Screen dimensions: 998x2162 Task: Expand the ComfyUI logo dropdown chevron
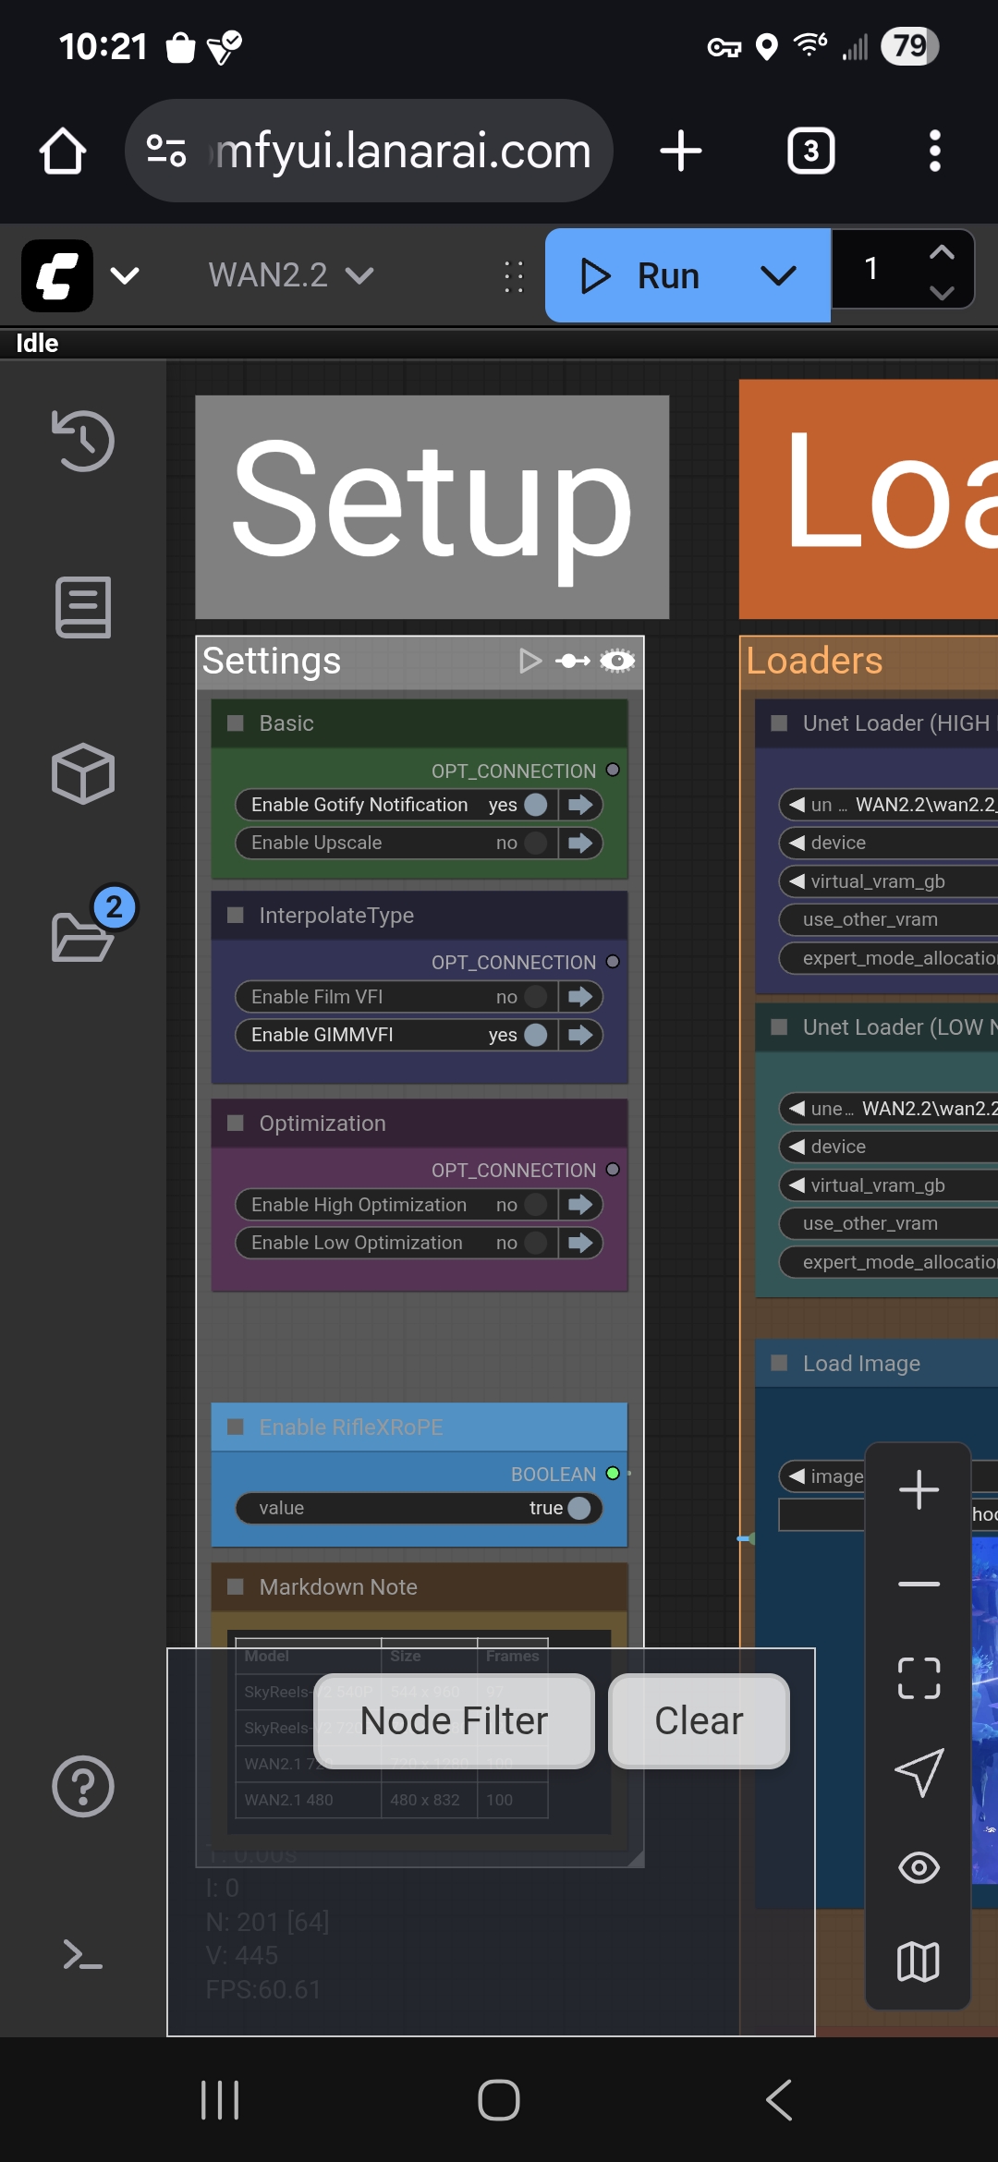click(125, 275)
